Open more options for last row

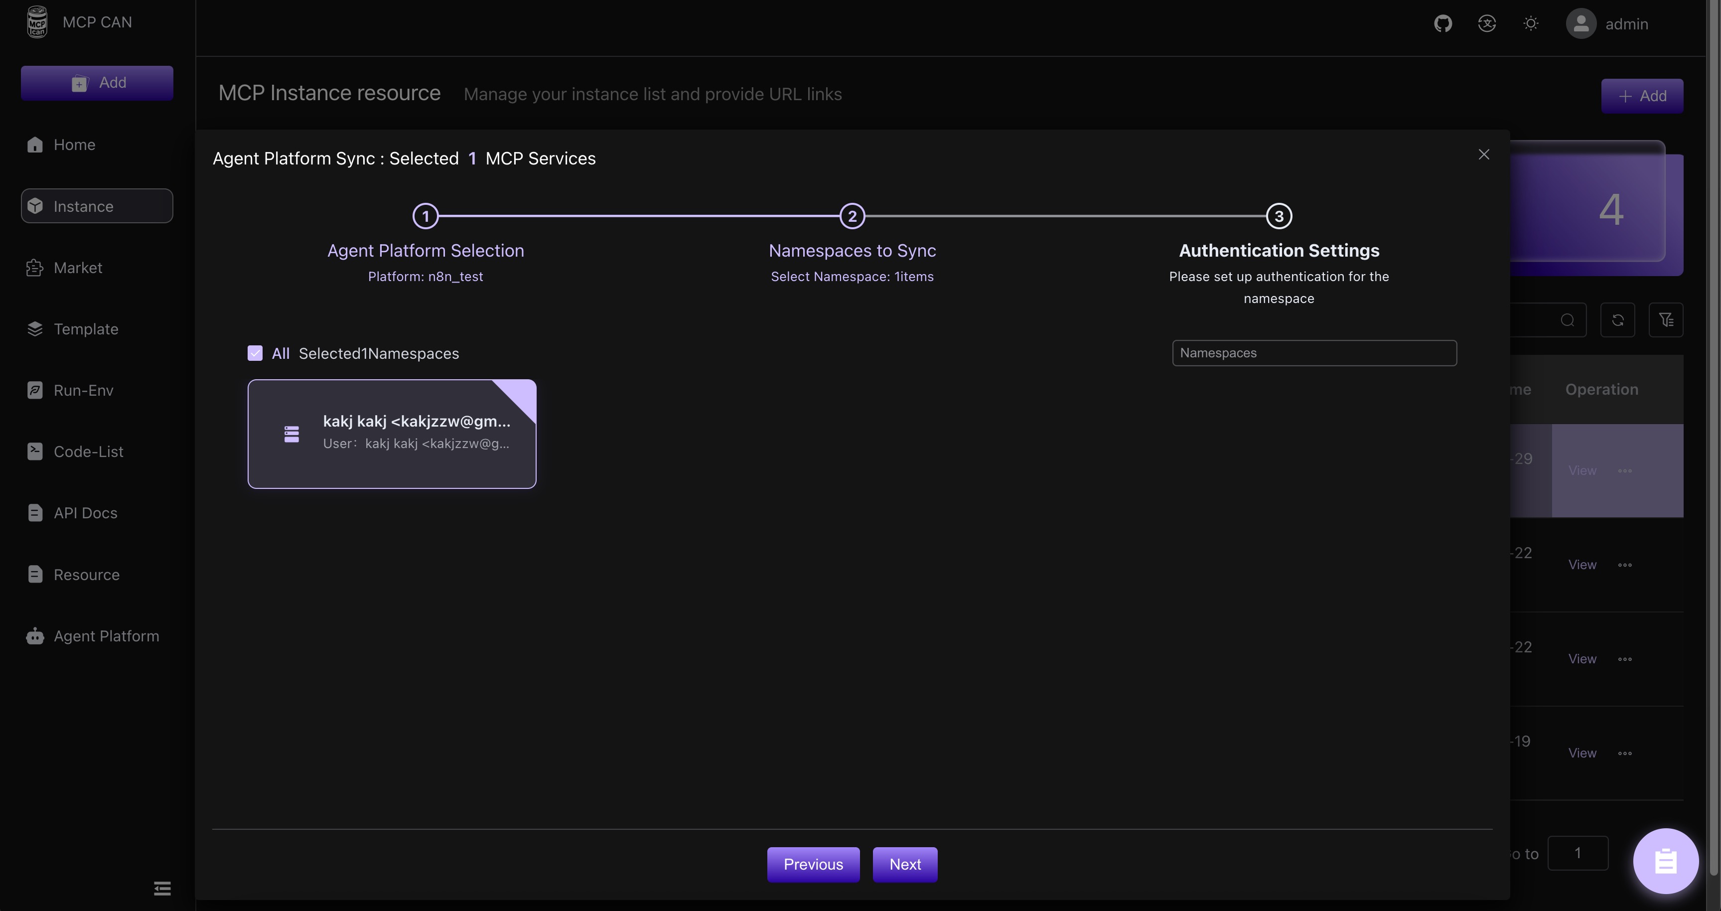coord(1625,753)
